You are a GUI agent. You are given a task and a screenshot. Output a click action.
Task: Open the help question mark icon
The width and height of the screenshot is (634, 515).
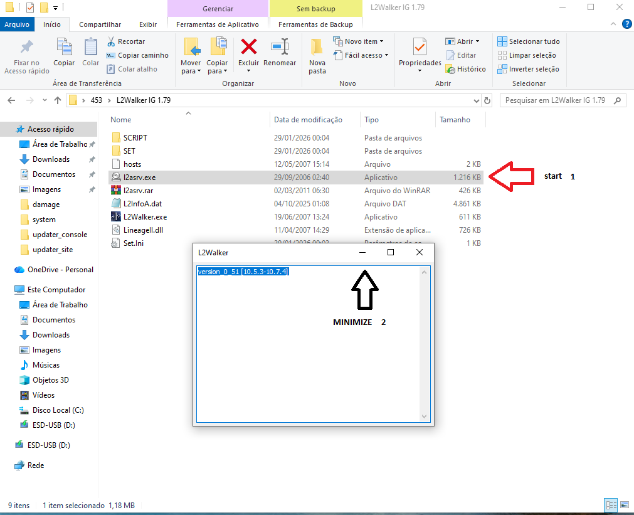(626, 24)
